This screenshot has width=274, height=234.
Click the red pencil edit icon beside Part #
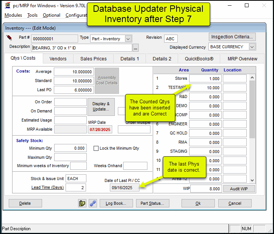pyautogui.click(x=9, y=38)
